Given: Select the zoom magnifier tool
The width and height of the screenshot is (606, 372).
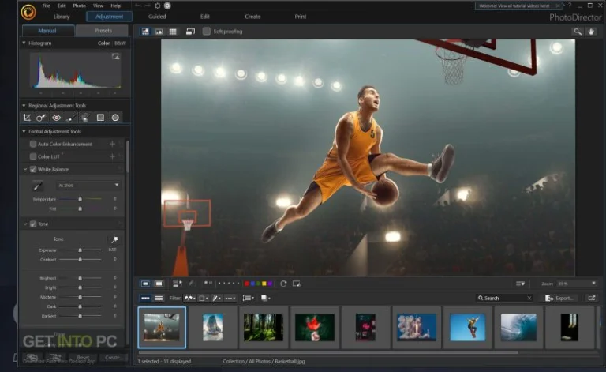Looking at the screenshot, I should pyautogui.click(x=578, y=32).
